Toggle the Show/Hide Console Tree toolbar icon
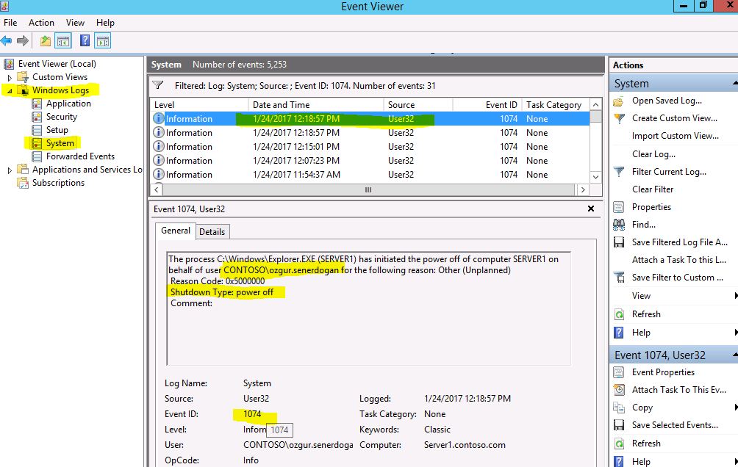The image size is (738, 467). 63,41
